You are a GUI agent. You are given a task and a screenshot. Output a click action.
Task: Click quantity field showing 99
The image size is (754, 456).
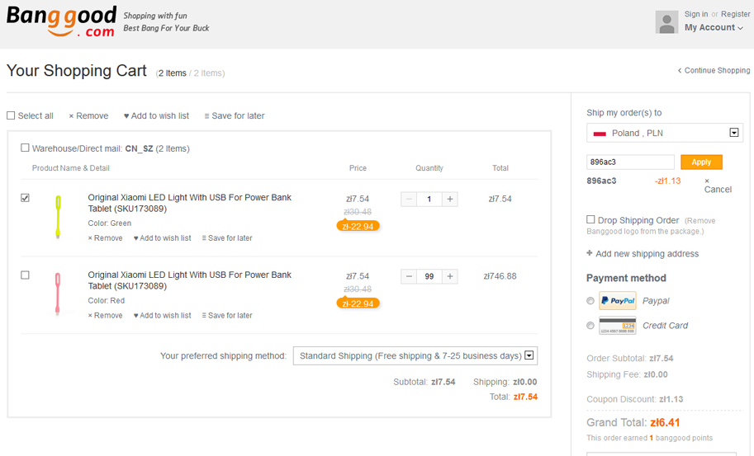point(429,276)
